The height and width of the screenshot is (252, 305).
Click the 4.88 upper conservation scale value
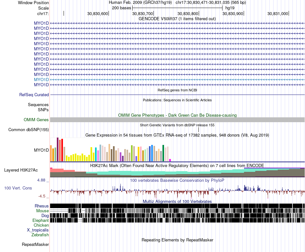point(41,180)
